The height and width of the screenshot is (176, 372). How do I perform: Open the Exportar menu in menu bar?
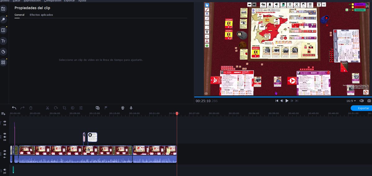click(x=69, y=1)
